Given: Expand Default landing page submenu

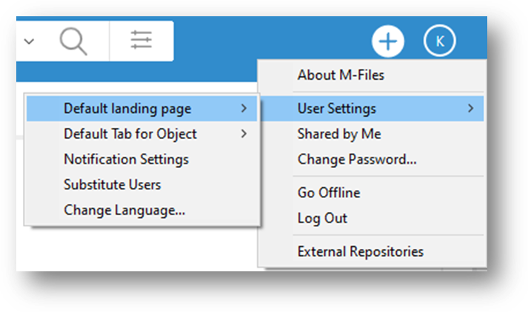Looking at the screenshot, I should (141, 109).
